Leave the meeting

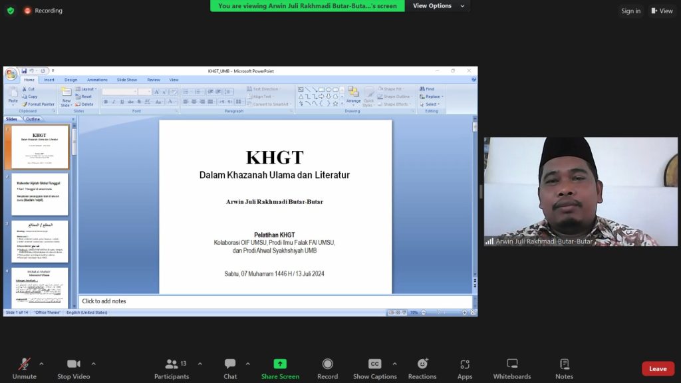[x=657, y=369]
